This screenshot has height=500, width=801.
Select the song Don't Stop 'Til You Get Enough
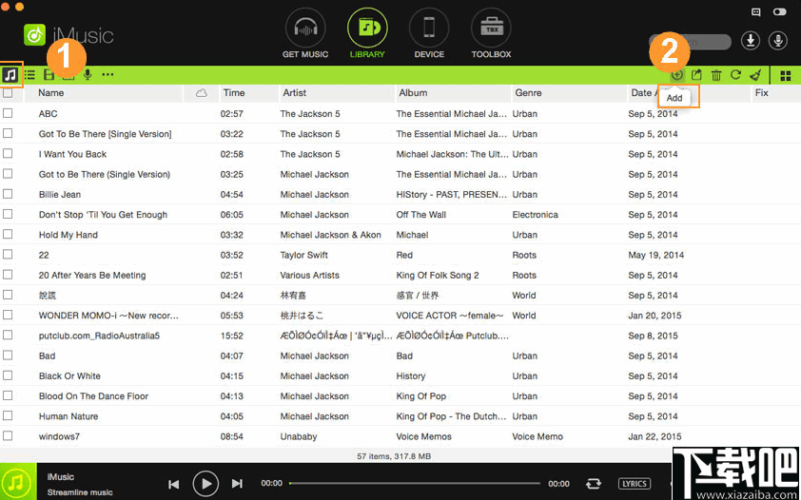[103, 215]
